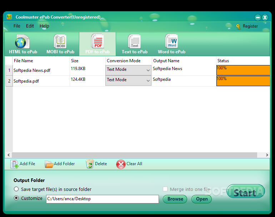Screen dimensions: 275x217
Task: Minimize the ePub Converter window
Action: coord(257,18)
